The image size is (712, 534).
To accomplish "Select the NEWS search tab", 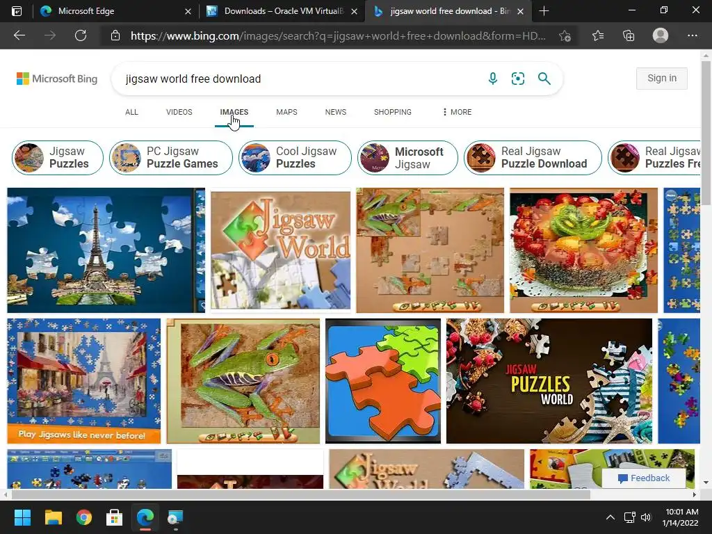I will click(336, 112).
